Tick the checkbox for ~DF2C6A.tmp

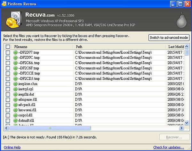[x=8, y=63]
